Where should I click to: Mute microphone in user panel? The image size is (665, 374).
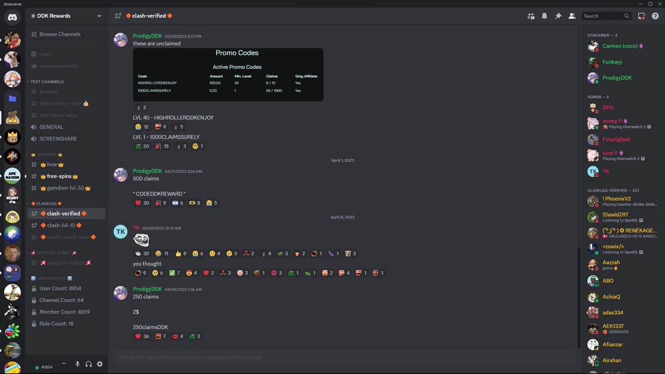[x=78, y=364]
